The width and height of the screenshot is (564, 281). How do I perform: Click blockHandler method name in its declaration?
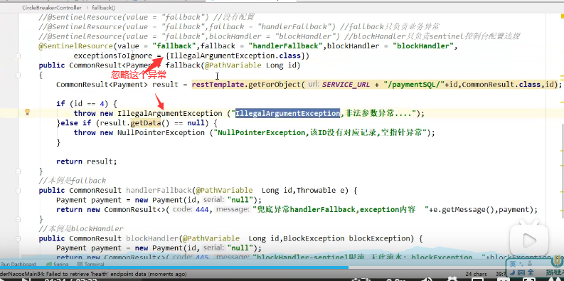click(152, 238)
